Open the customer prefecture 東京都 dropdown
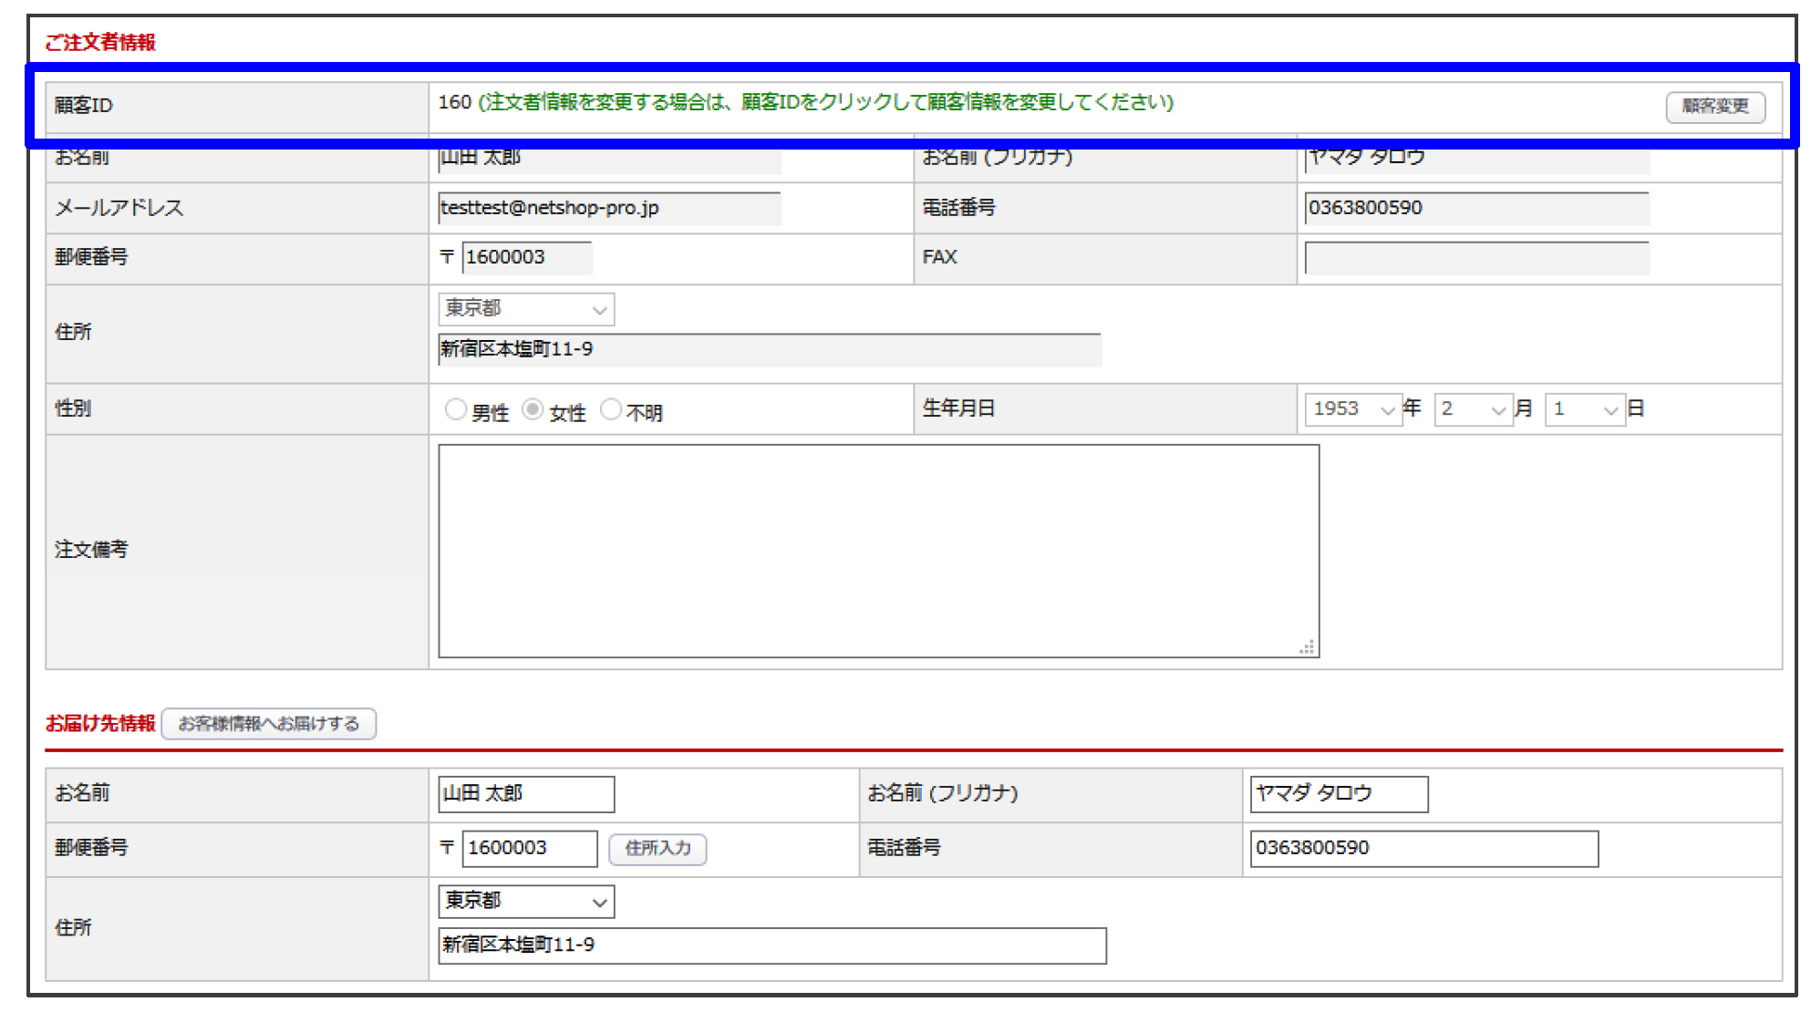 tap(525, 309)
